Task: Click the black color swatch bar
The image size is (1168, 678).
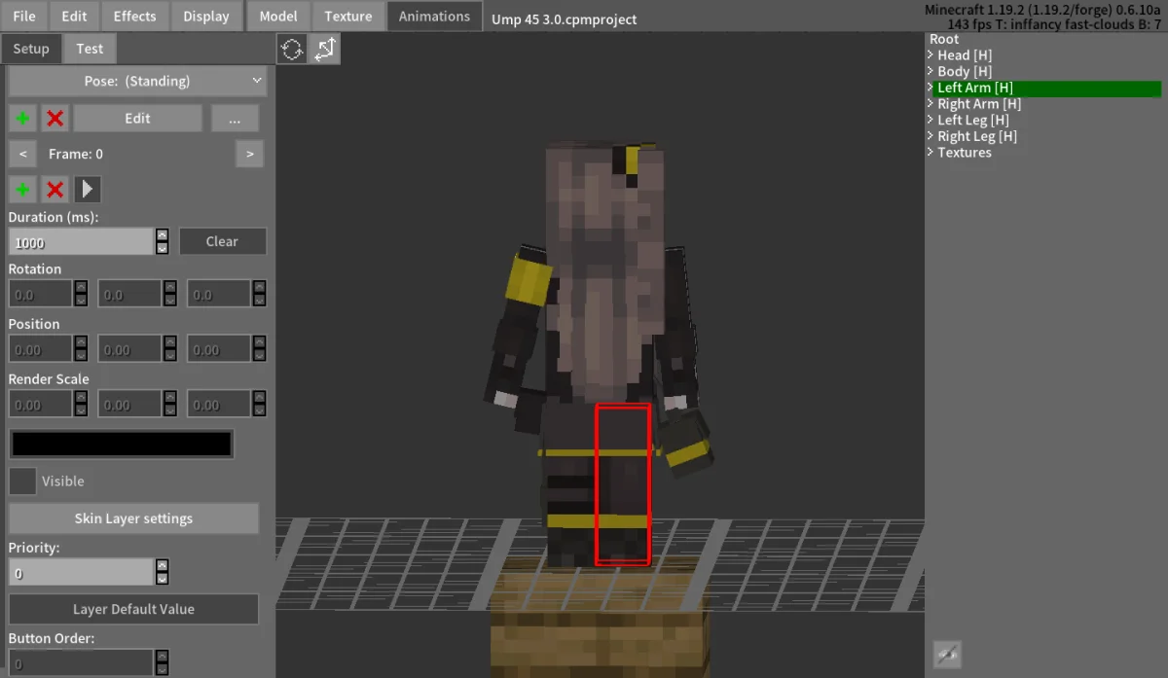Action: click(121, 445)
